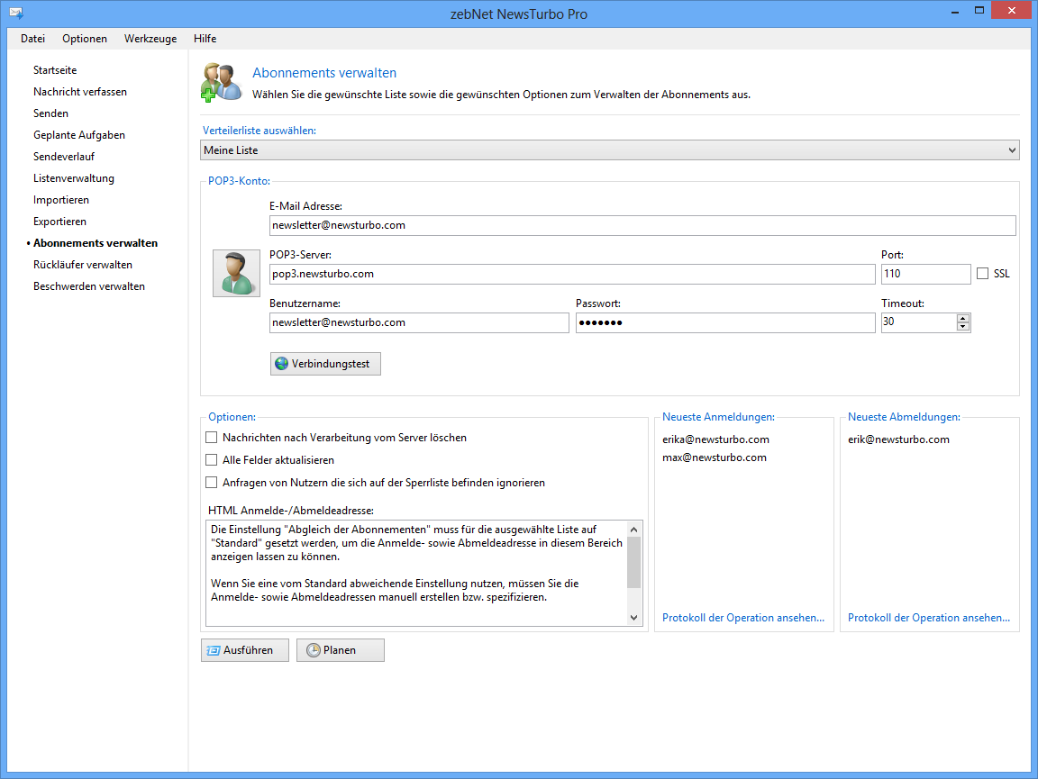Viewport: 1038px width, 779px height.
Task: Click the Abonnements verwalten page heading
Action: point(324,73)
